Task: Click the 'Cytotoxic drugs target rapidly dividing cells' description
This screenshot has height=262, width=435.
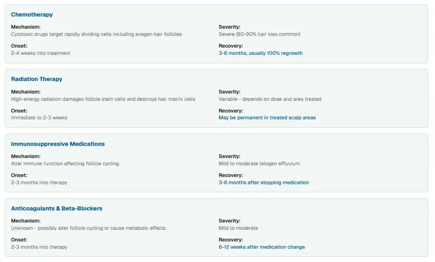Action: [x=96, y=34]
